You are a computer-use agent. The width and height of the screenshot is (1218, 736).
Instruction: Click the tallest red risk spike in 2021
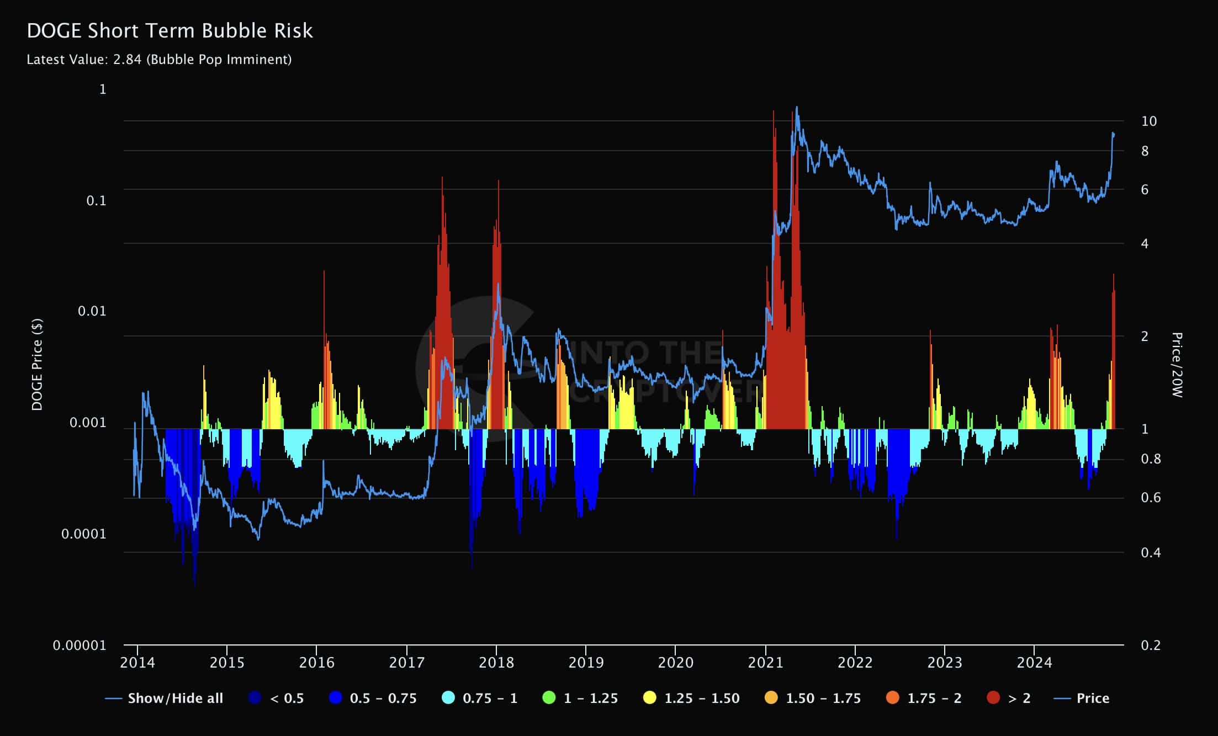point(774,270)
